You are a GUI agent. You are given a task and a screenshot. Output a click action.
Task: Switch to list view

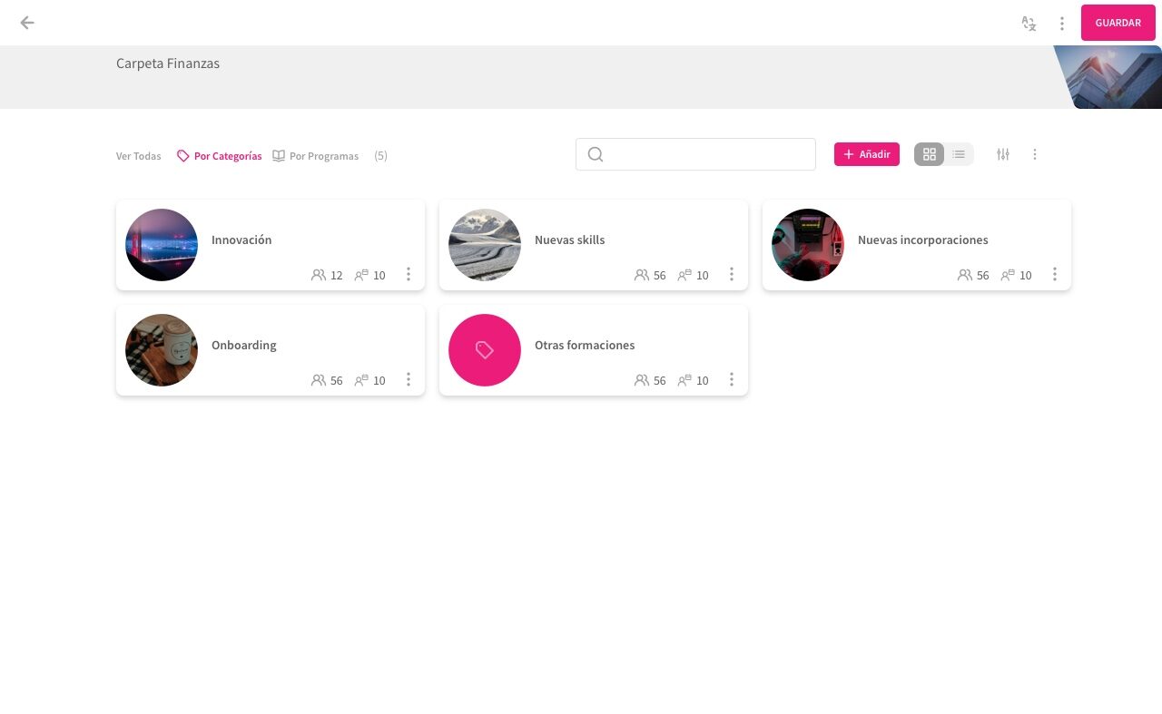pos(959,154)
